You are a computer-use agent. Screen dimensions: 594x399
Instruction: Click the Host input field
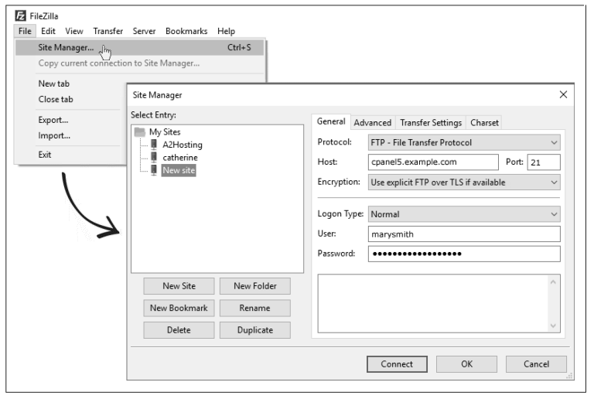433,162
